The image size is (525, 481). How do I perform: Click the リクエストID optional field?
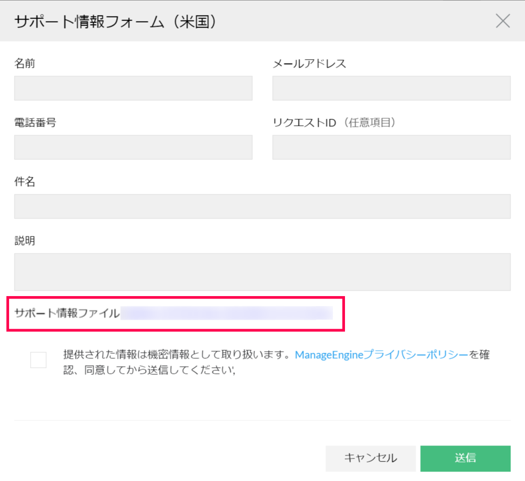(391, 147)
